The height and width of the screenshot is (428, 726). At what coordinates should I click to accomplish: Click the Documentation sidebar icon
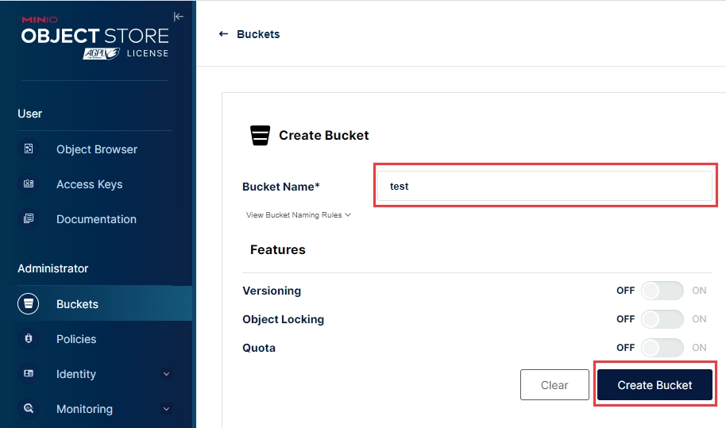coord(29,219)
